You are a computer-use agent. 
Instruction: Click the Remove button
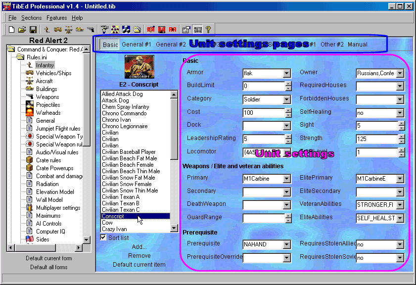tap(139, 255)
